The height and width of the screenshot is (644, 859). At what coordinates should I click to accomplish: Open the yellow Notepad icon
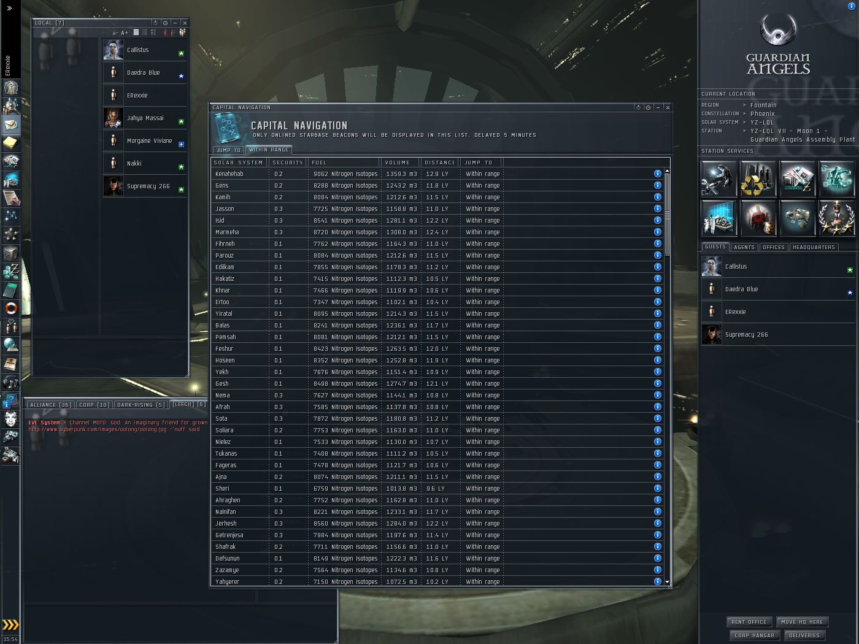point(11,143)
